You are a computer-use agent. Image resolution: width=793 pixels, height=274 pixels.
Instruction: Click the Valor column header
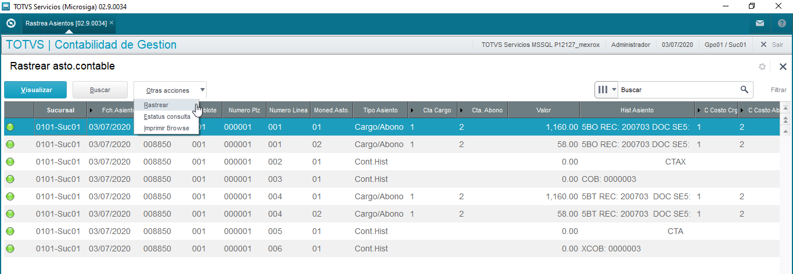coord(543,110)
